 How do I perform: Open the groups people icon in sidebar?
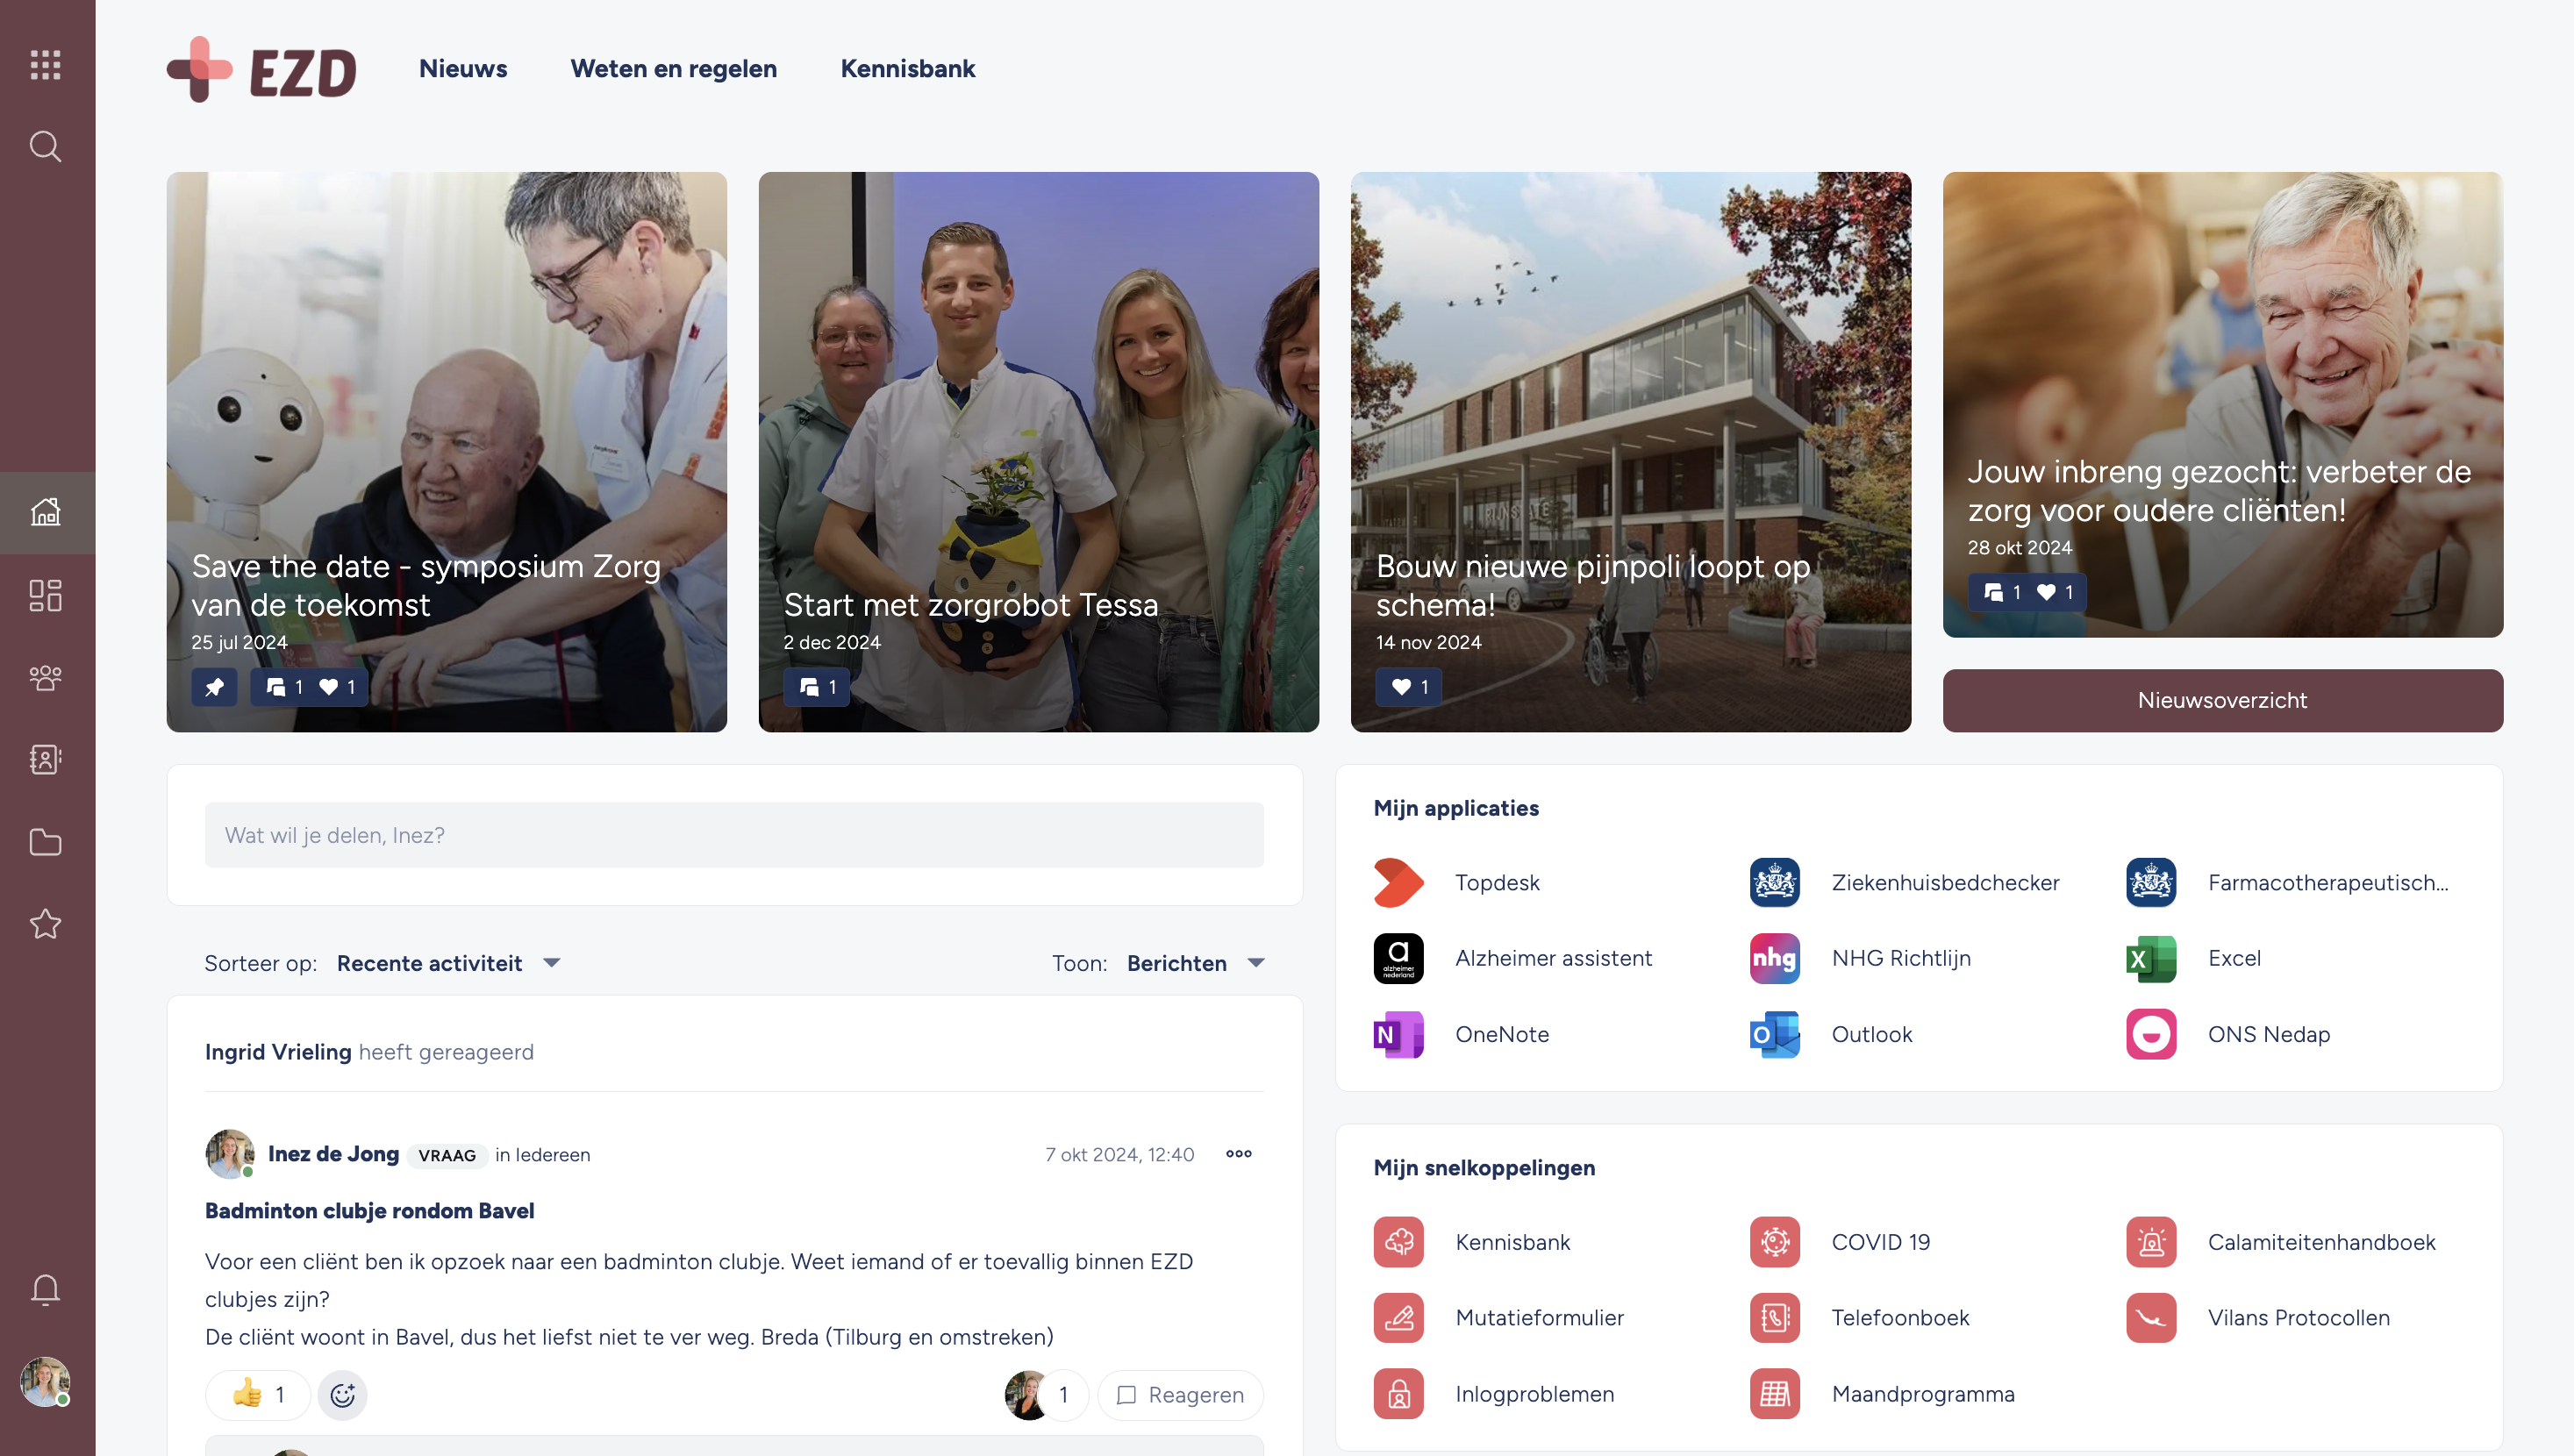pos(46,678)
